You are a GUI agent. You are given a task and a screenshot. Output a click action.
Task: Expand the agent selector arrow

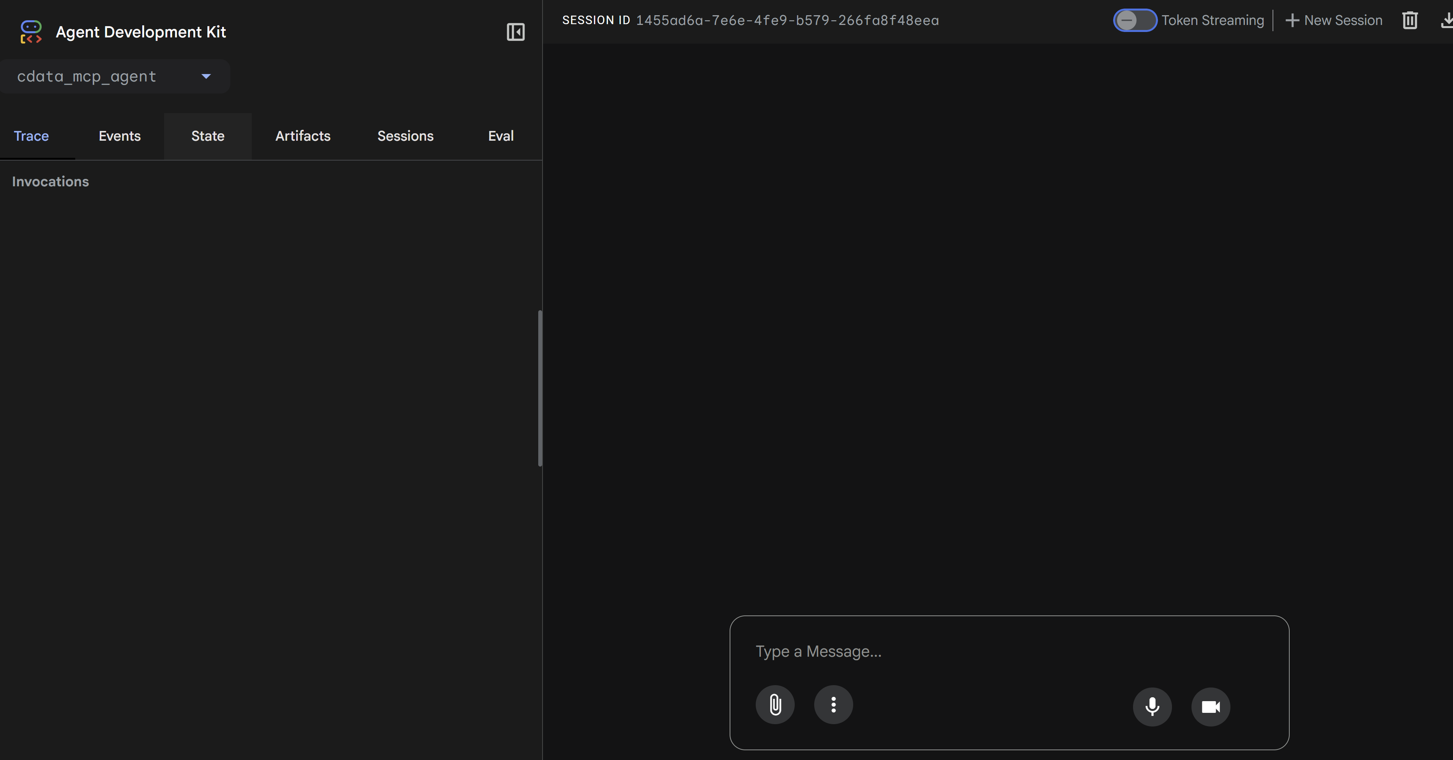point(205,76)
